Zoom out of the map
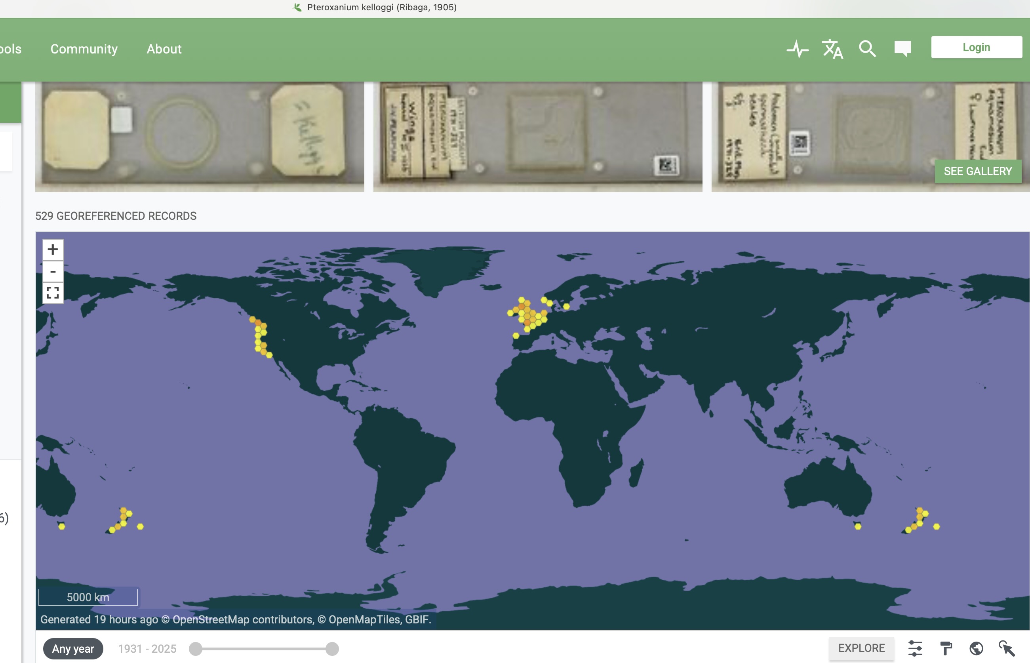Image resolution: width=1030 pixels, height=663 pixels. click(x=53, y=272)
